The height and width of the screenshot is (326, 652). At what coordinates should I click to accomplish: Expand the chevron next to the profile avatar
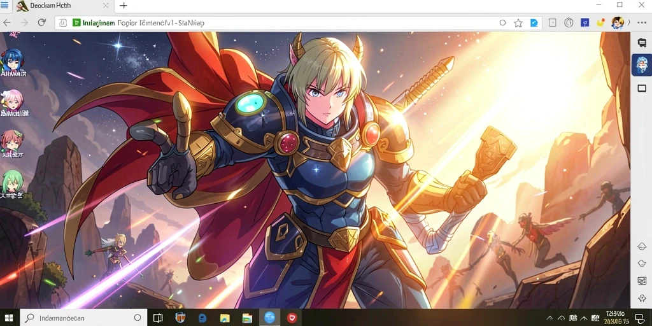pyautogui.click(x=628, y=23)
